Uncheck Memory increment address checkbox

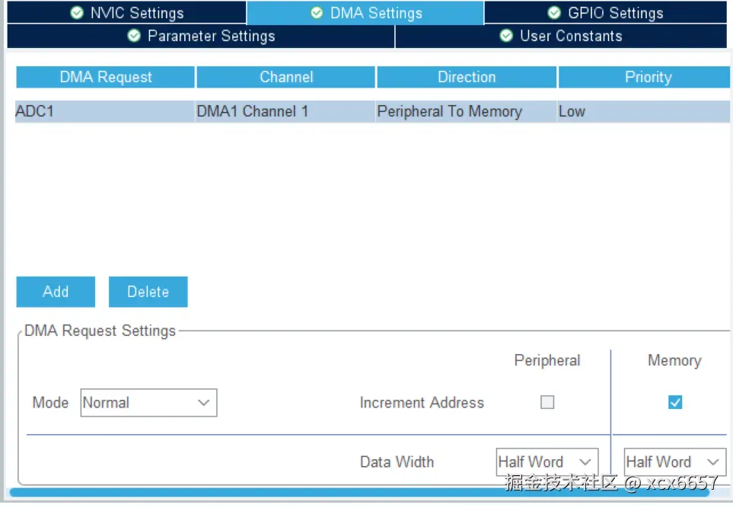(675, 402)
